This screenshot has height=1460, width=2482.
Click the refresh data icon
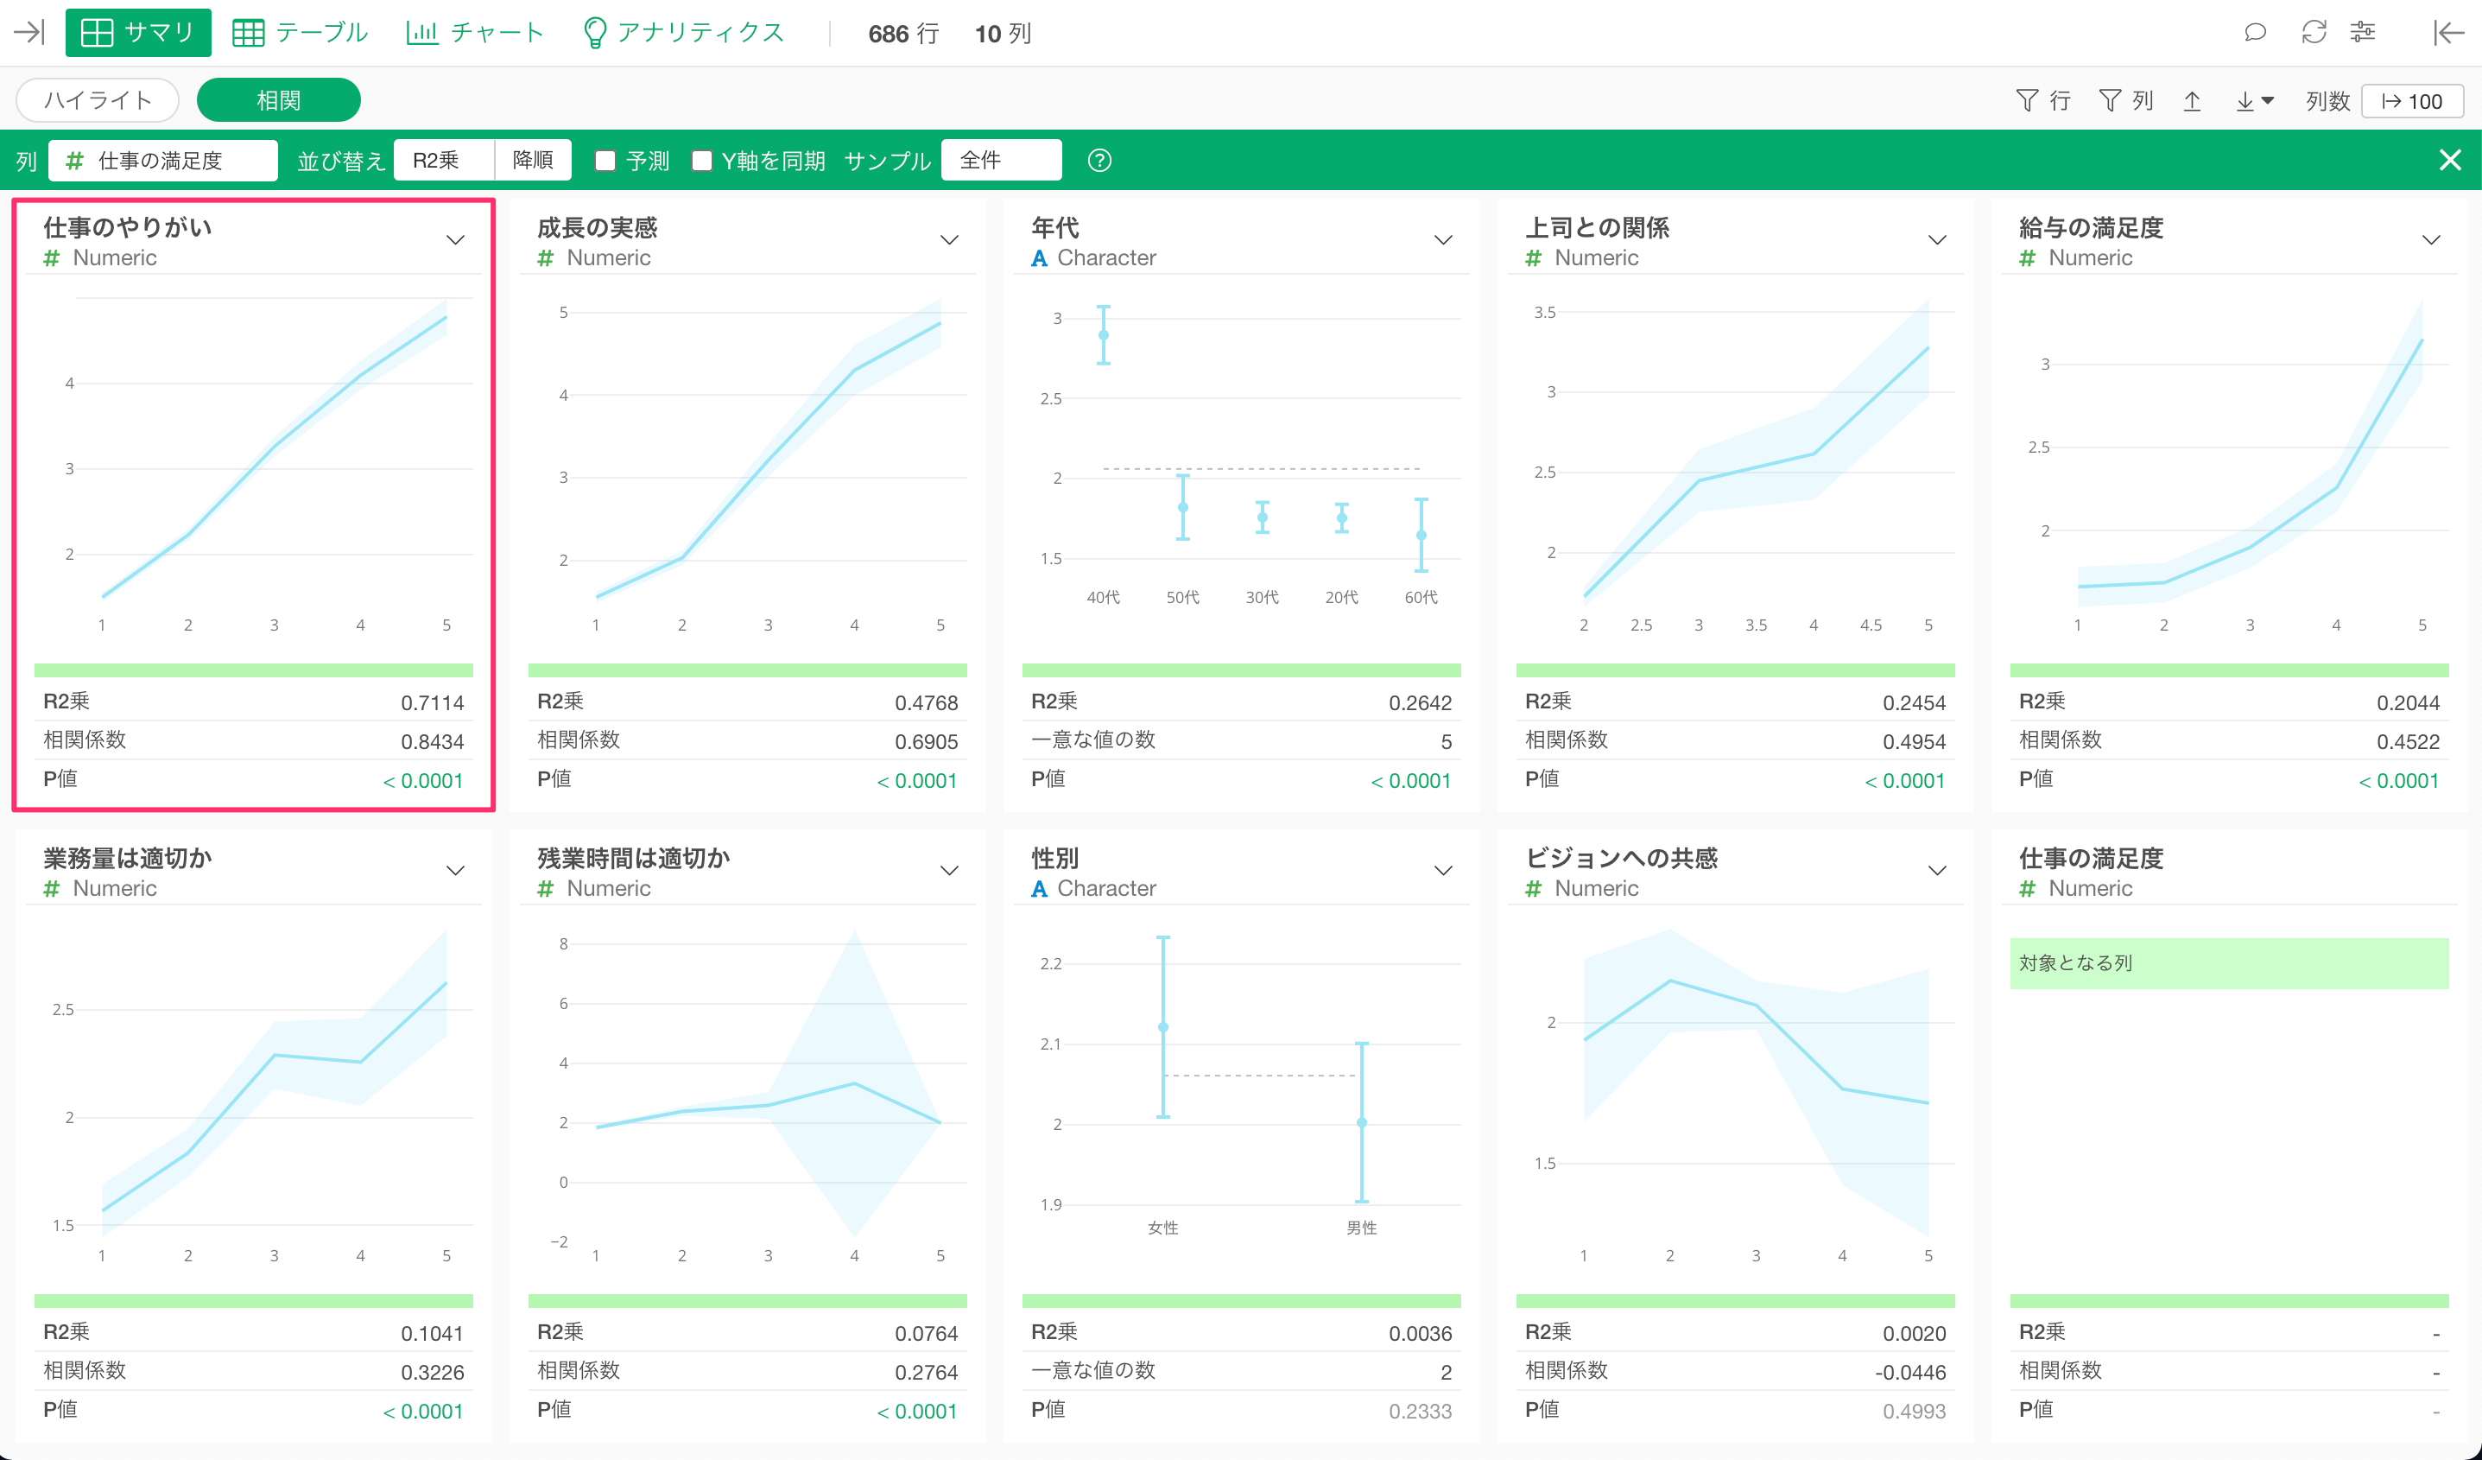[2314, 33]
